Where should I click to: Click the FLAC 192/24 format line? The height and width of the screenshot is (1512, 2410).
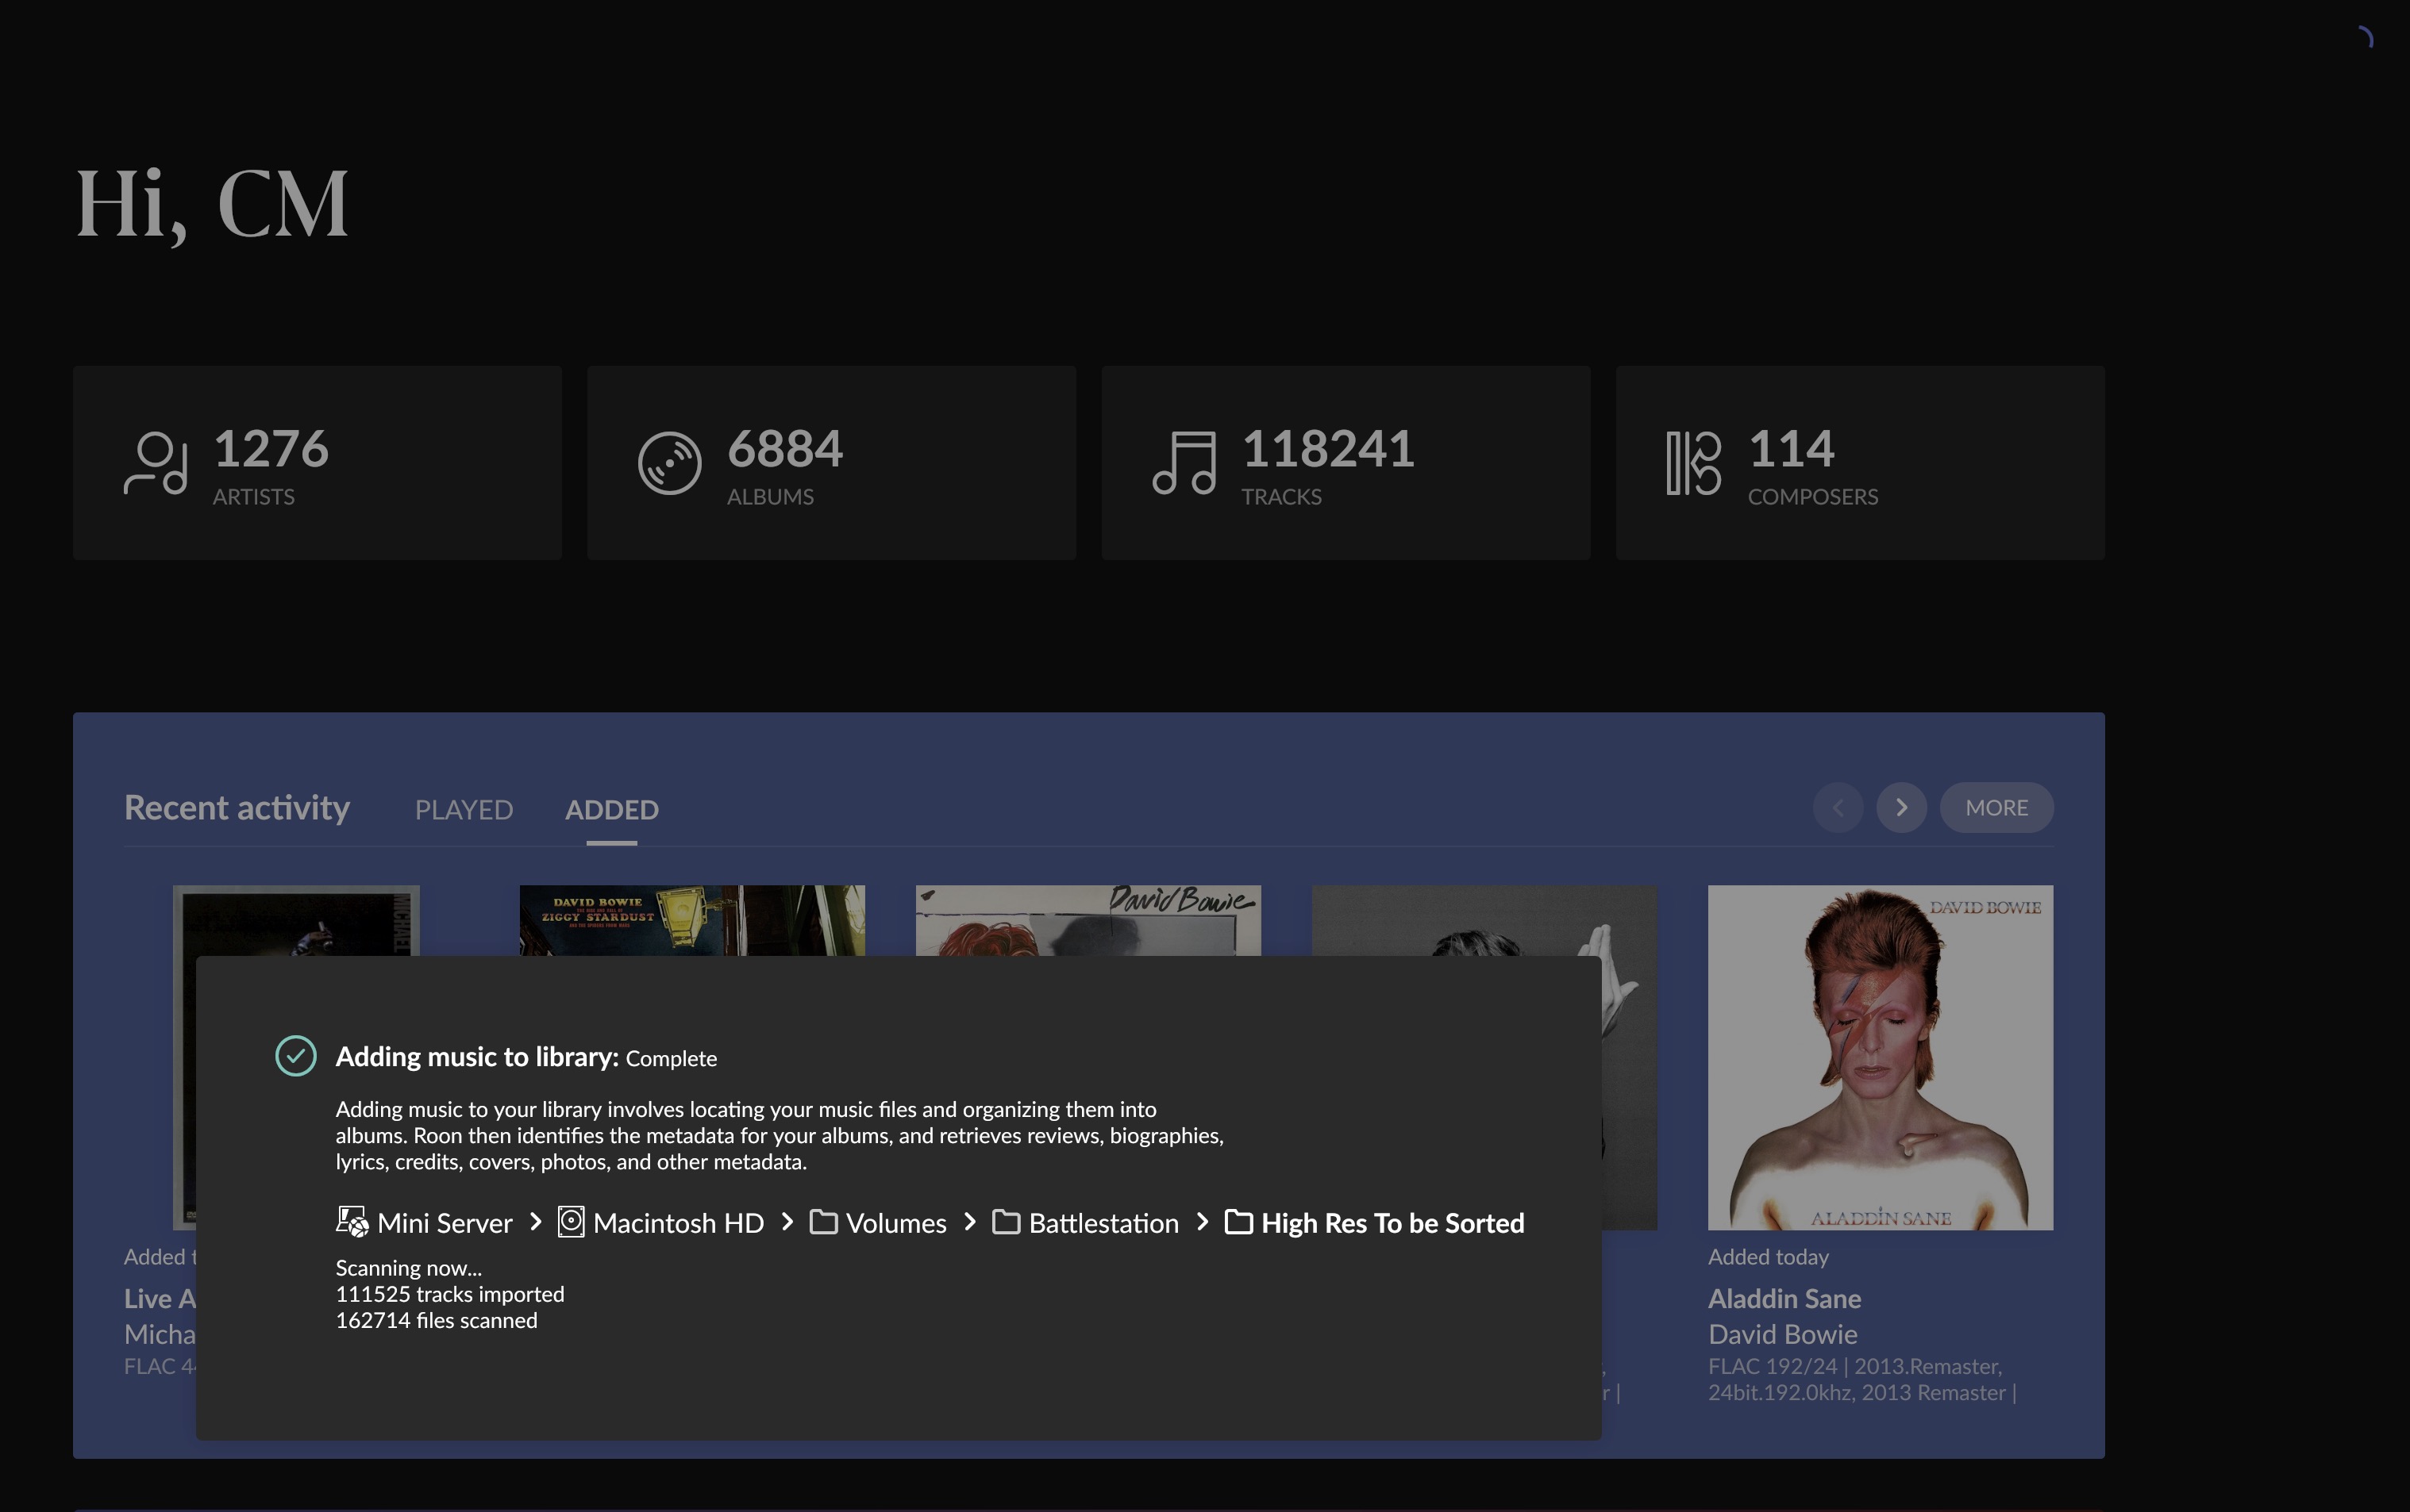click(x=1861, y=1379)
